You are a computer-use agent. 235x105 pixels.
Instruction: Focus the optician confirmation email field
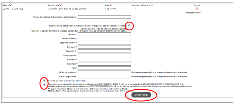click(105, 17)
